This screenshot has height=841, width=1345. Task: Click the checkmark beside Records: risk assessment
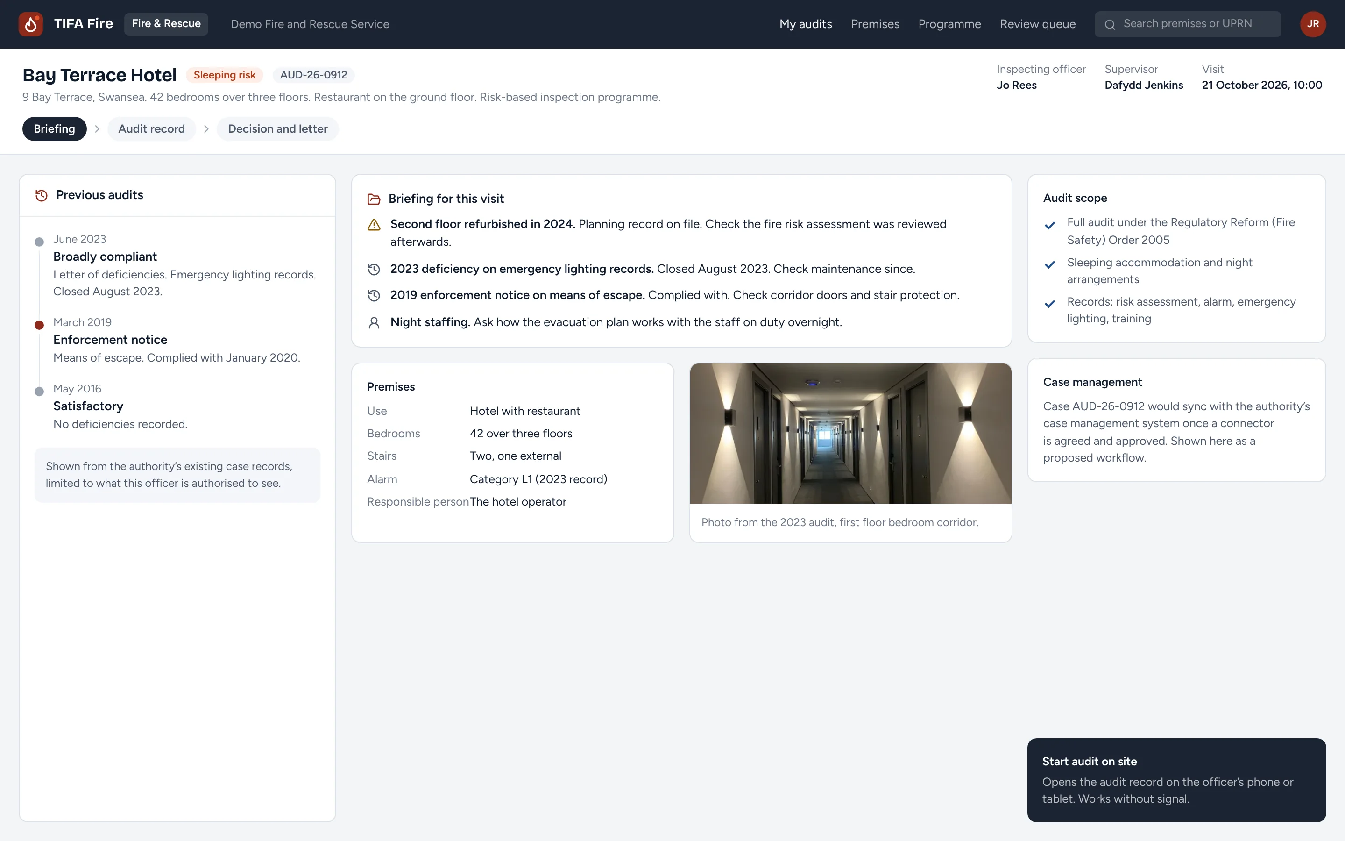1050,304
